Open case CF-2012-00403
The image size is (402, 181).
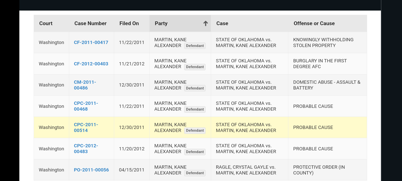coord(91,64)
